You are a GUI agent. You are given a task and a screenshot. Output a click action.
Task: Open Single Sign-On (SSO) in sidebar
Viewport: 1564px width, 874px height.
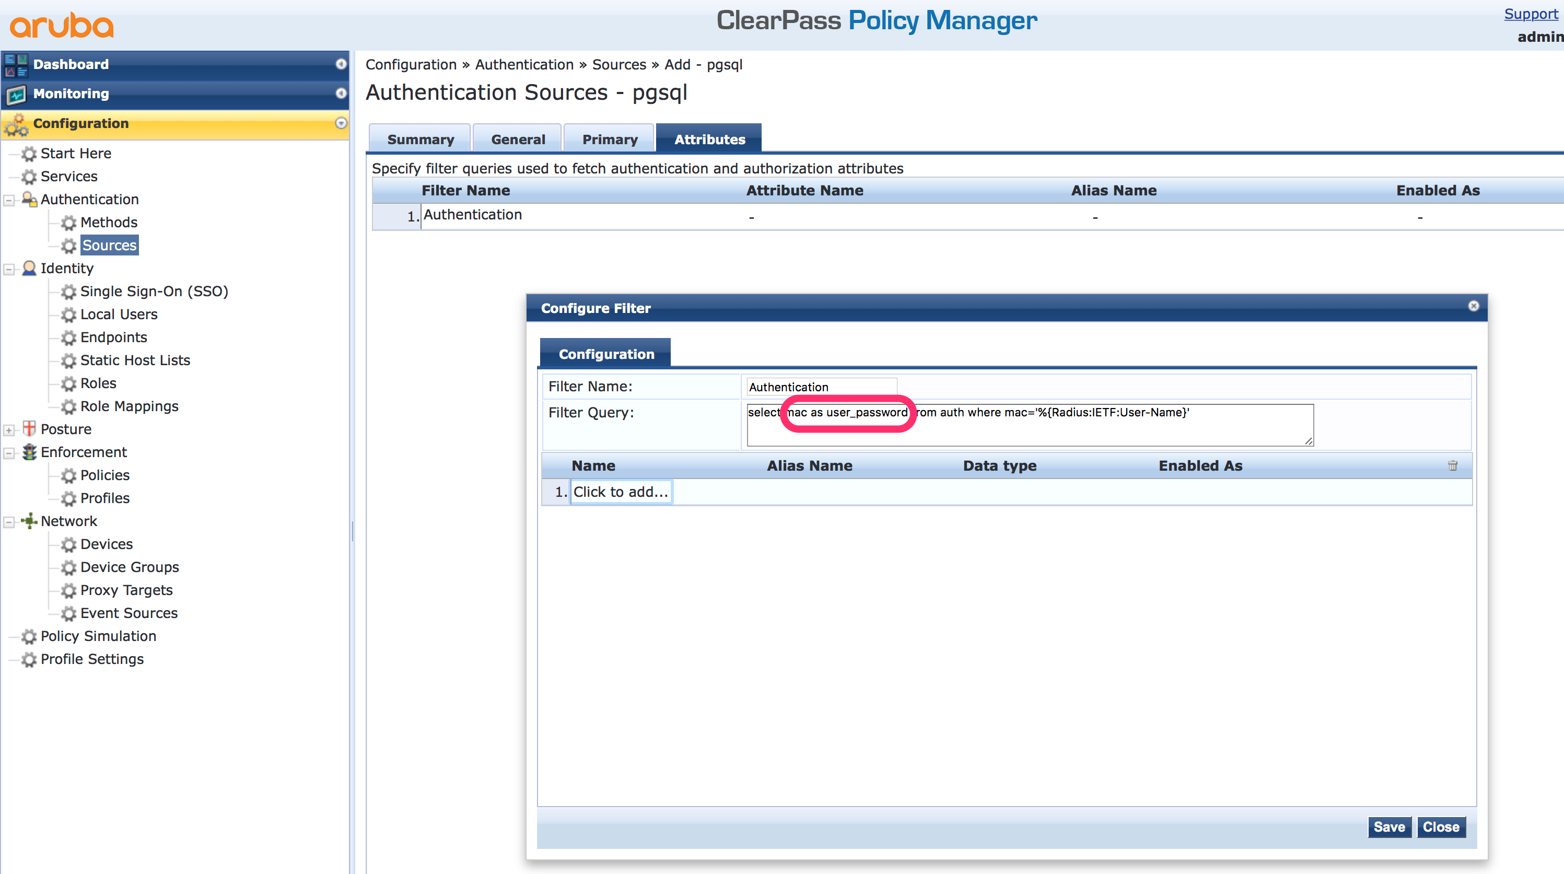pyautogui.click(x=154, y=292)
